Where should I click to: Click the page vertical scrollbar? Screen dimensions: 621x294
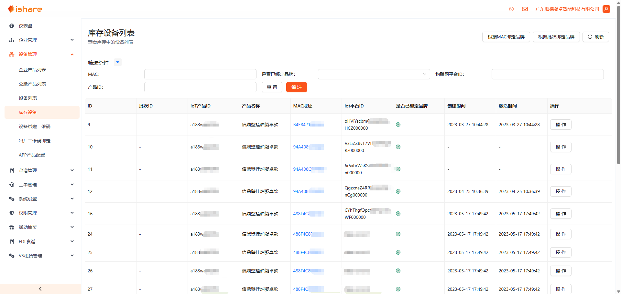point(618,97)
